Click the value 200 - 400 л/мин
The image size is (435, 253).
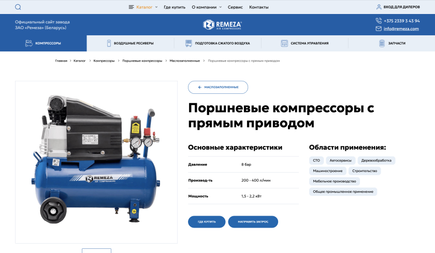(256, 180)
